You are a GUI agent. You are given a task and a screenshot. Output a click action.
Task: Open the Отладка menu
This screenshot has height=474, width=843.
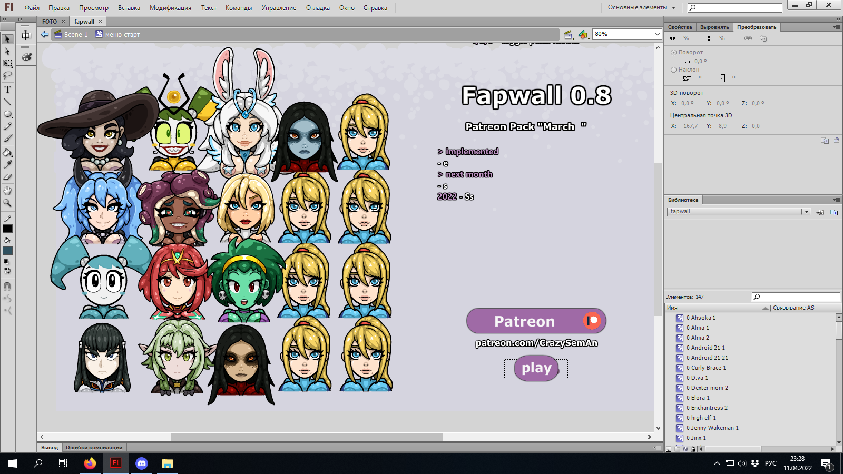(x=318, y=8)
